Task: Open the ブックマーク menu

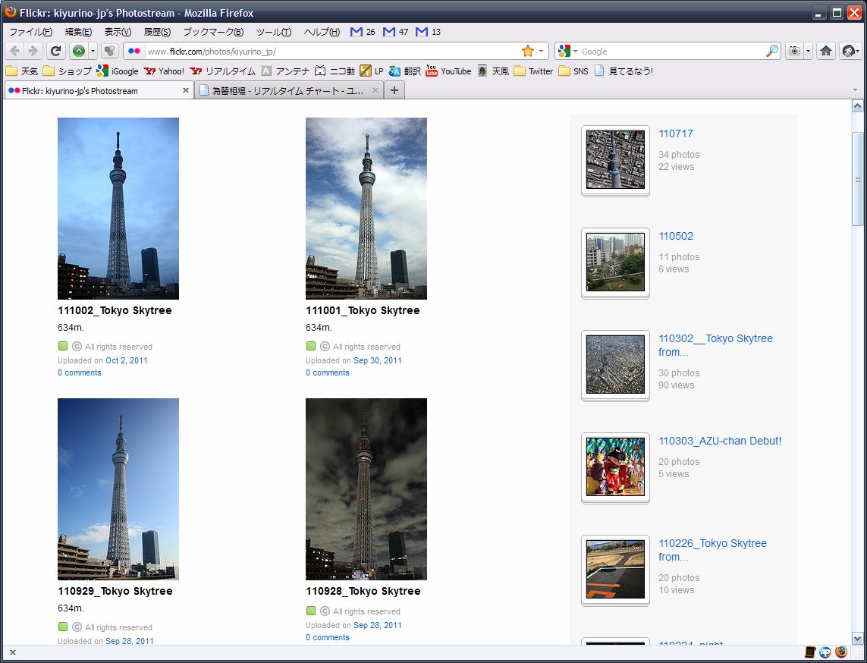Action: click(213, 32)
